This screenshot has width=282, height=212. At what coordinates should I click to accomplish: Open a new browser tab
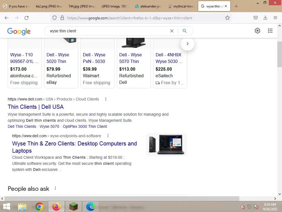[x=236, y=6]
